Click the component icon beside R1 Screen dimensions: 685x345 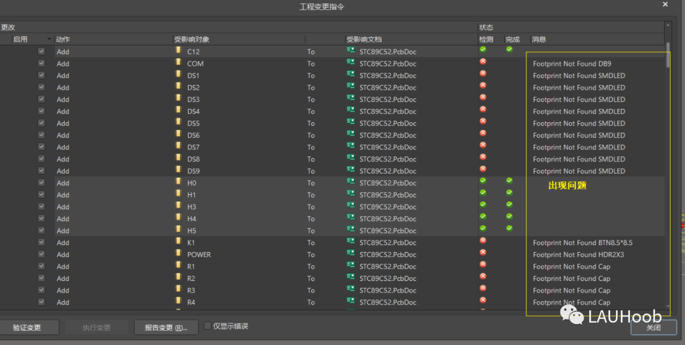[x=178, y=265]
